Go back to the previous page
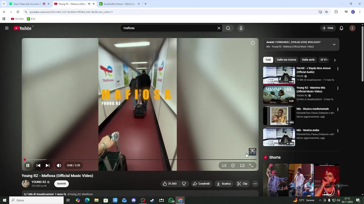Image resolution: width=364 pixels, height=204 pixels. (4, 12)
